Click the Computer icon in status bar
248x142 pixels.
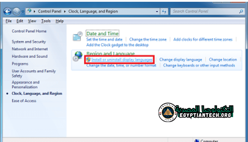[196, 141]
